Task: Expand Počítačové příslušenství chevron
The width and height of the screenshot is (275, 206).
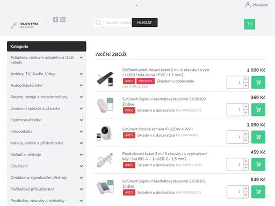Action: pyautogui.click(x=81, y=189)
